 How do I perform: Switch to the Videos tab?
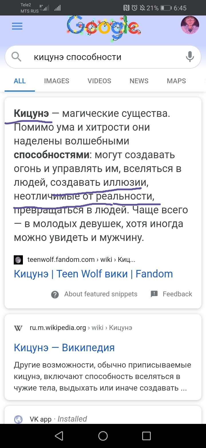[99, 81]
